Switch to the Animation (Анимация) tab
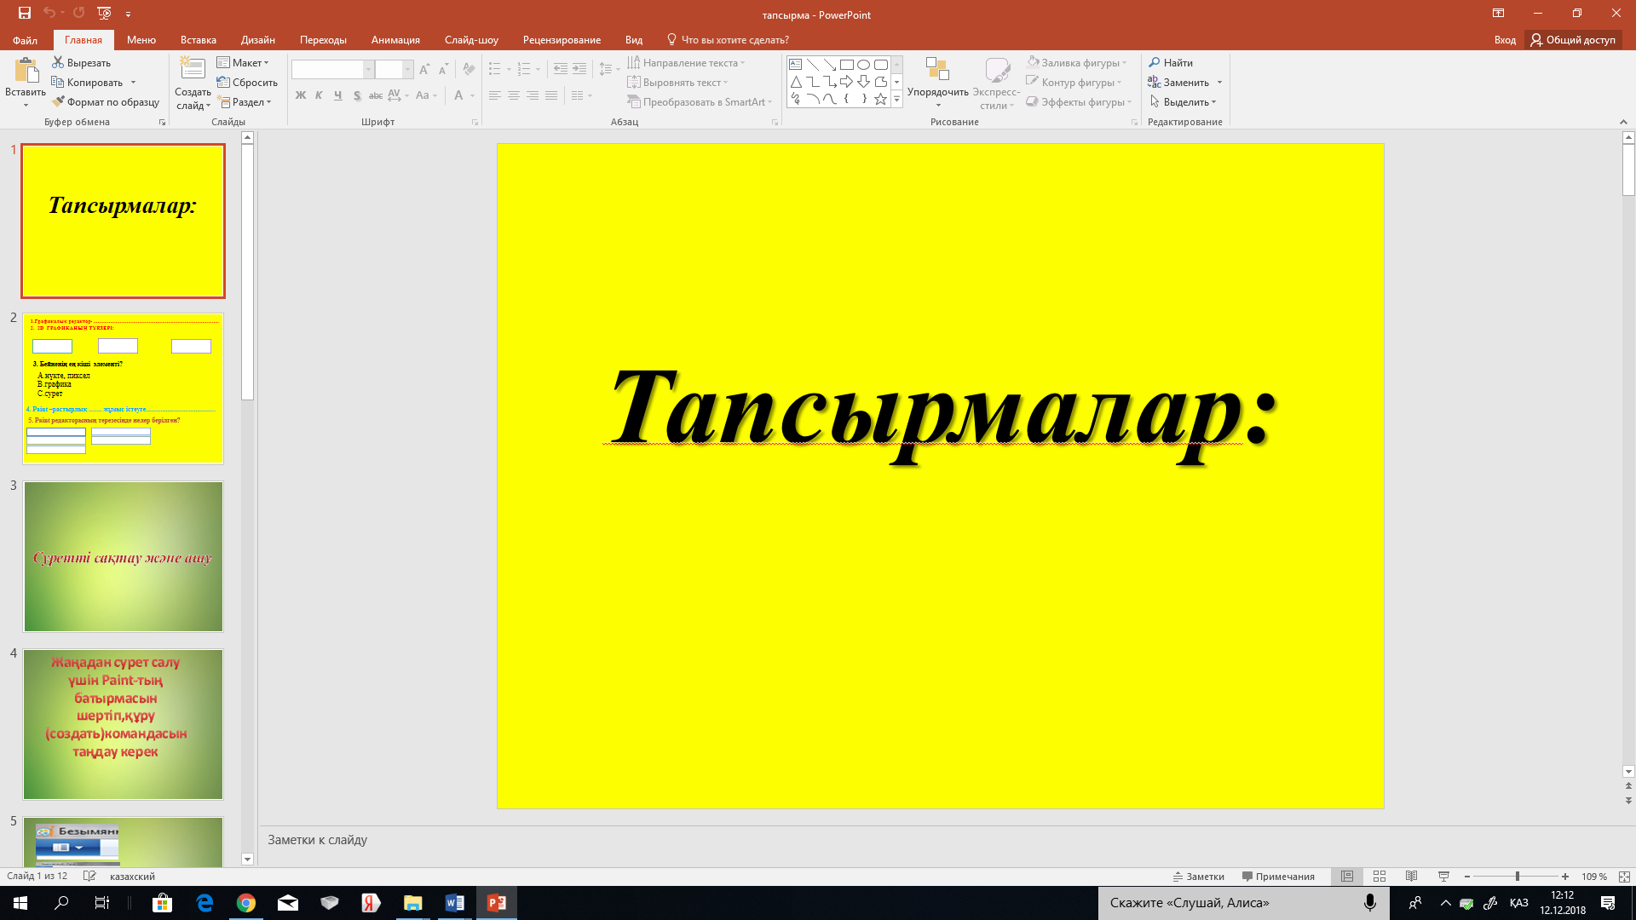This screenshot has height=920, width=1636. click(395, 40)
